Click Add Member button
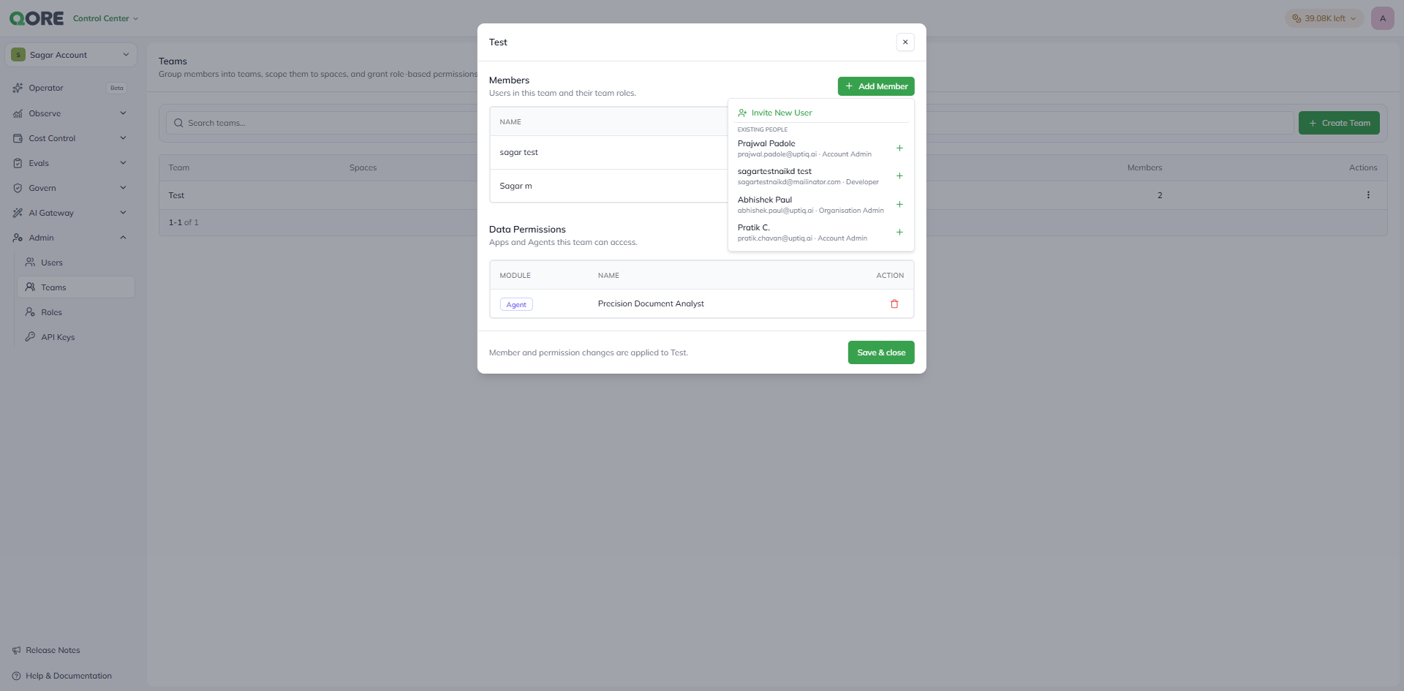1404x691 pixels. pyautogui.click(x=876, y=86)
